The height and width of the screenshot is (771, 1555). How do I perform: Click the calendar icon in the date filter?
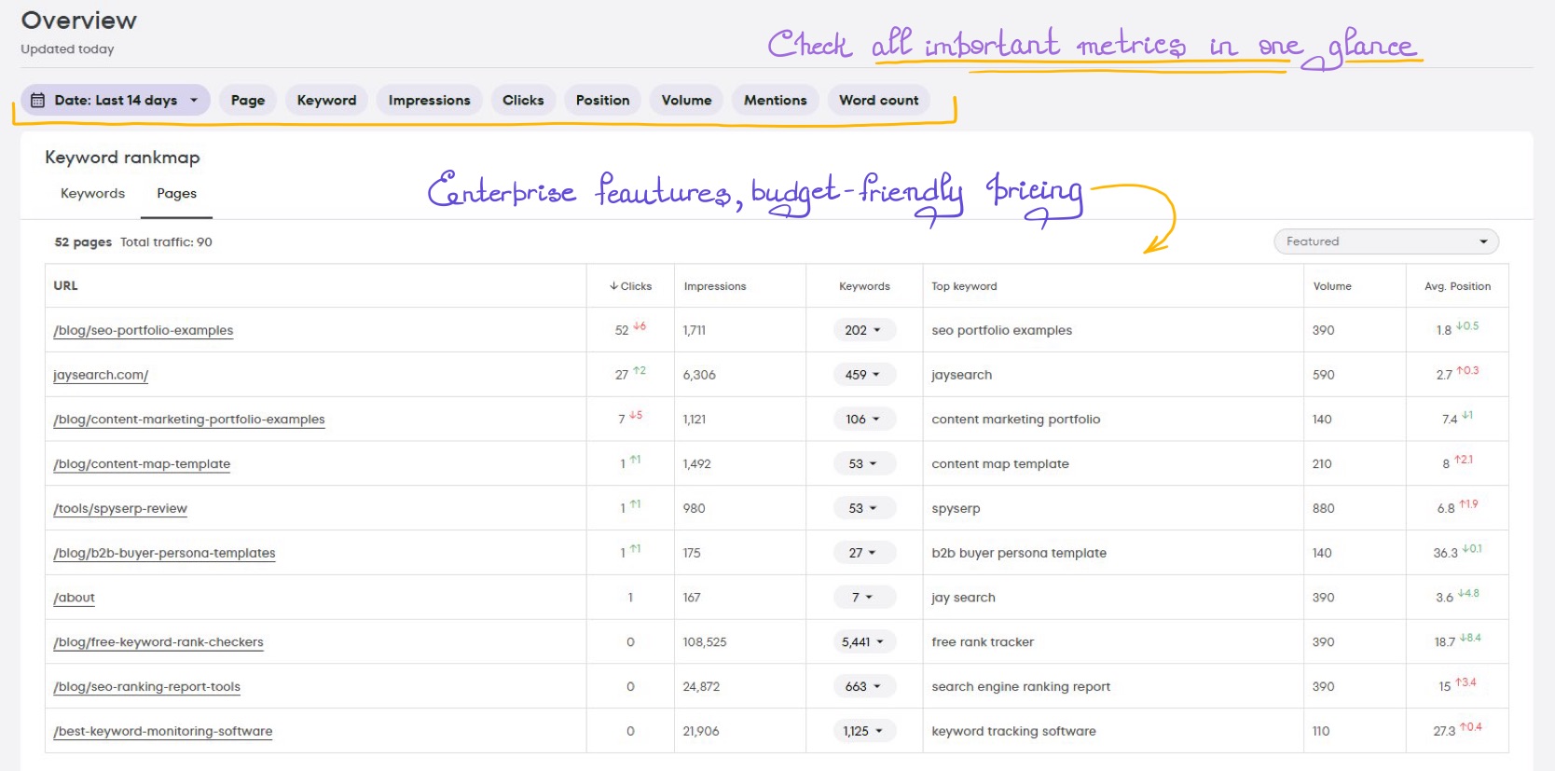pyautogui.click(x=38, y=100)
